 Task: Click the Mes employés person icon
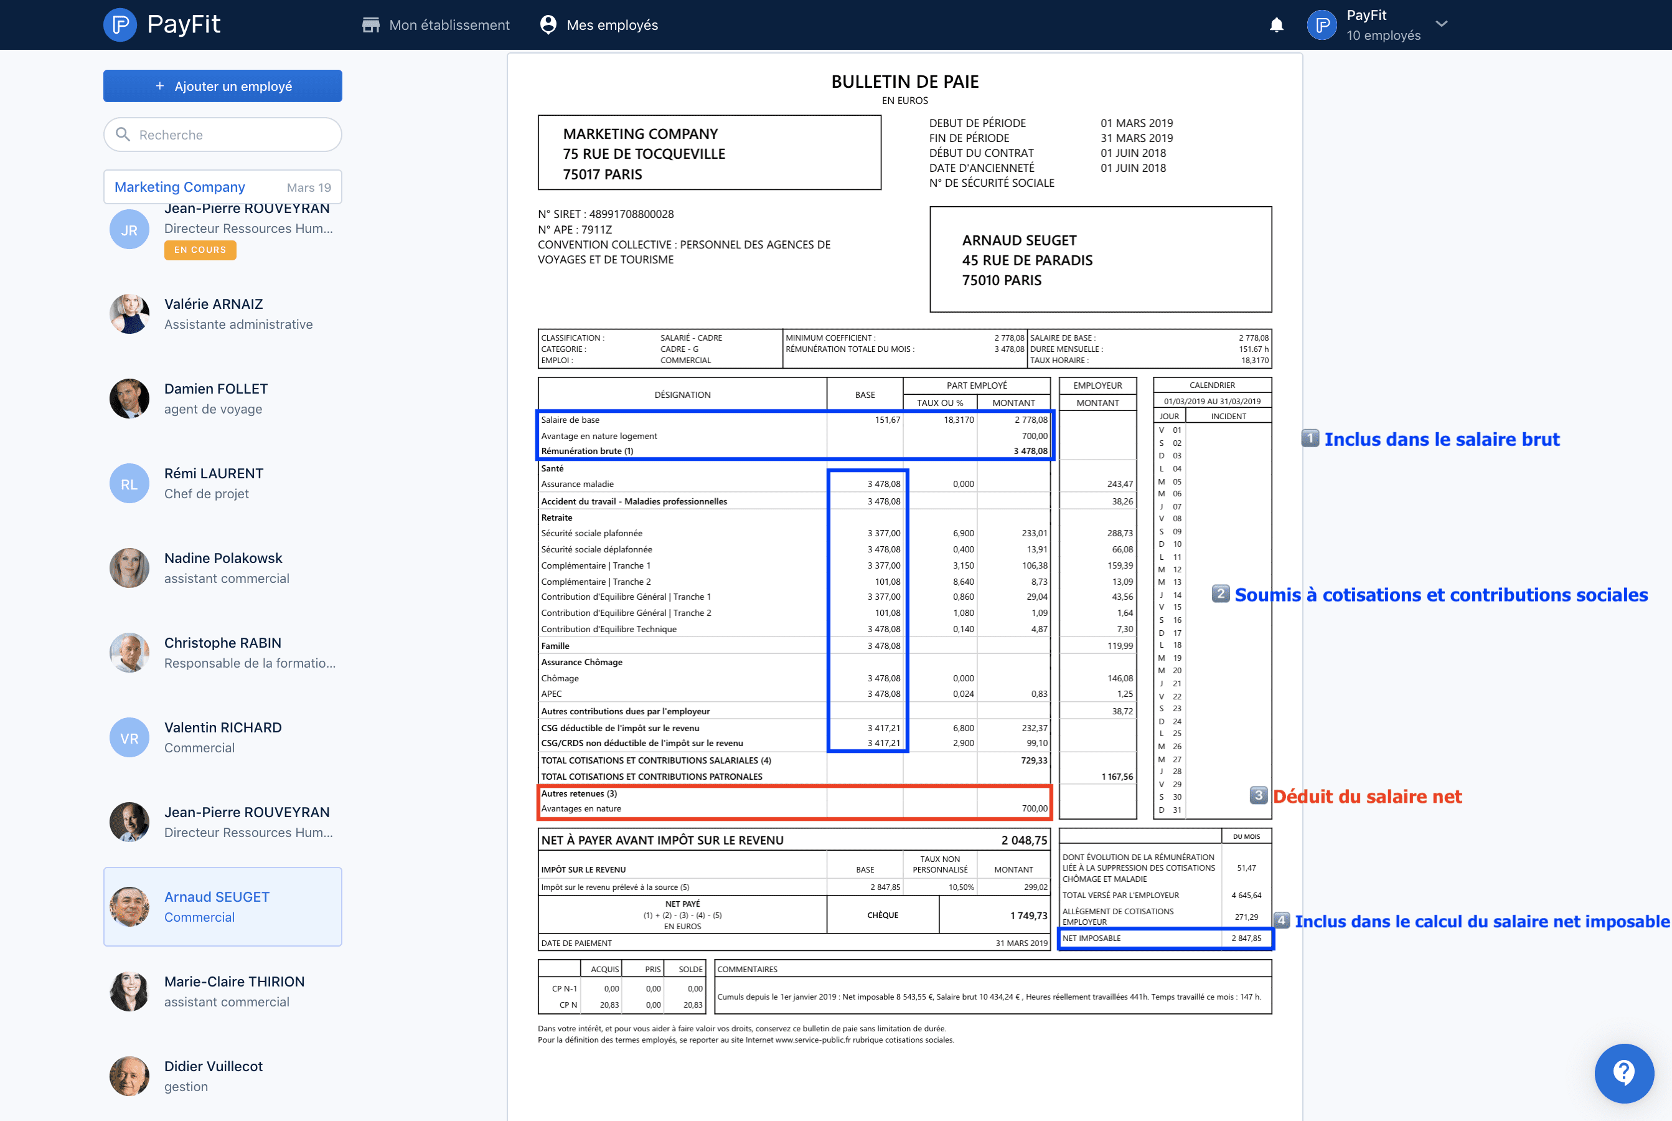548,25
